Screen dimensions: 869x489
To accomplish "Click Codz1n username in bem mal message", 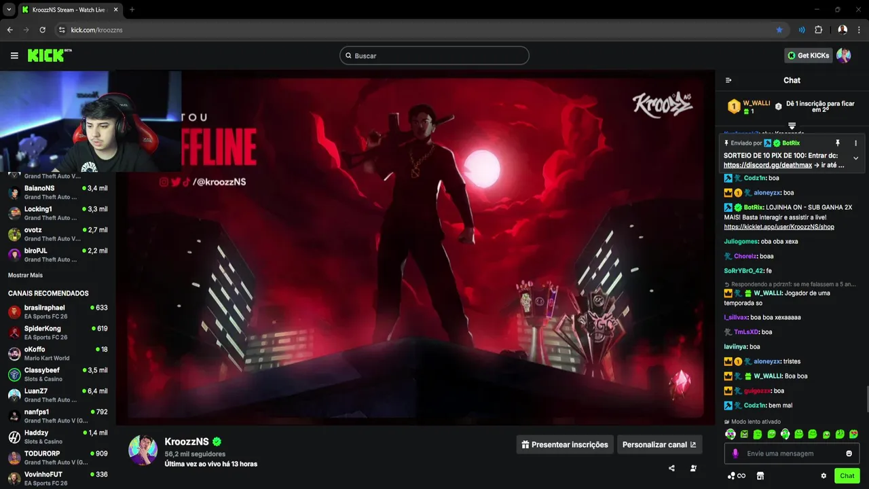I will (x=754, y=405).
